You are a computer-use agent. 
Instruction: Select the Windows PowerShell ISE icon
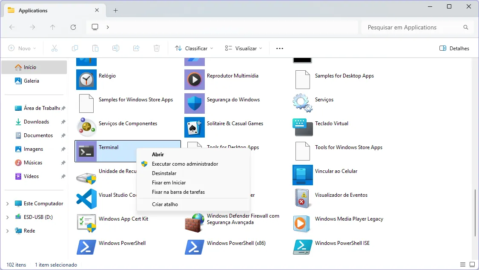pyautogui.click(x=302, y=247)
